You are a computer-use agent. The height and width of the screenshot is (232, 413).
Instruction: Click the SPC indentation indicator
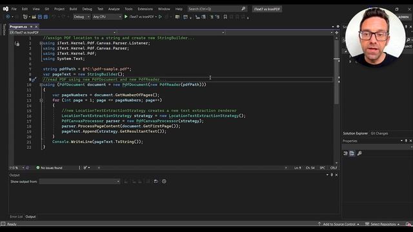pos(322,168)
